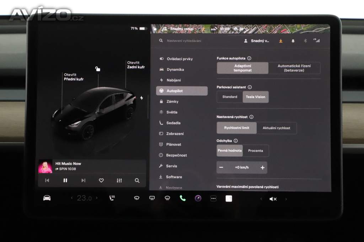The image size is (364, 242).
Task: Skip to previous track
Action: point(47,180)
